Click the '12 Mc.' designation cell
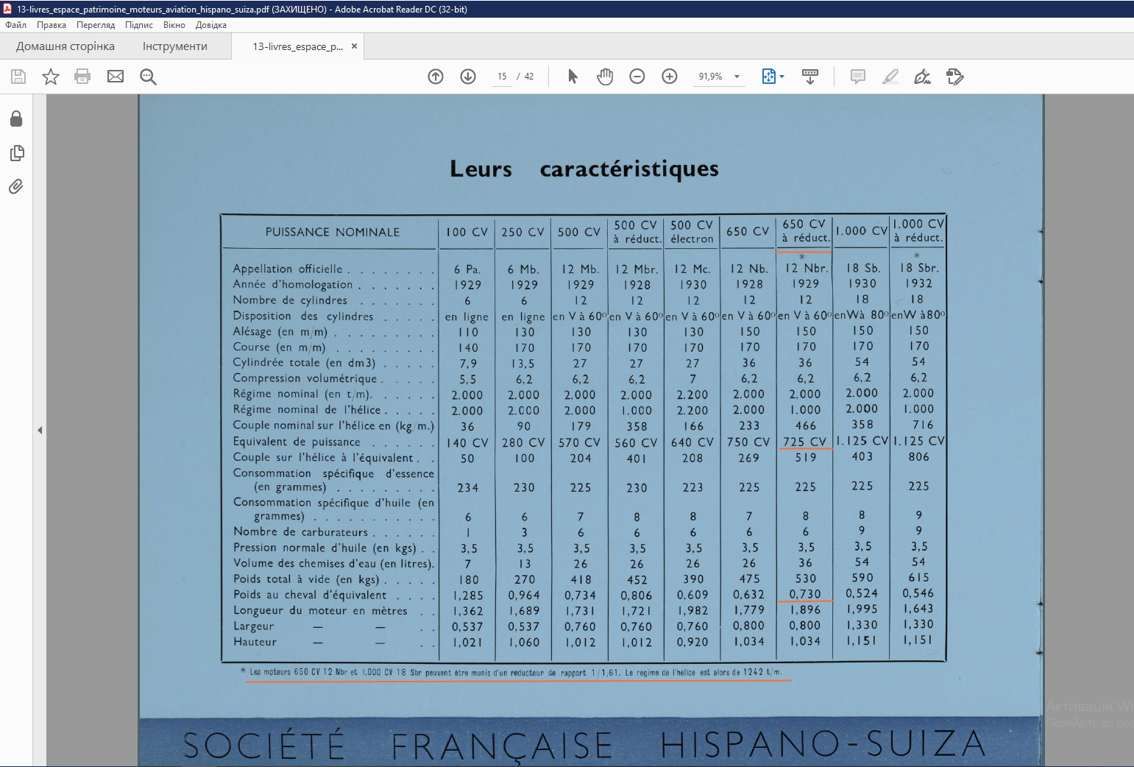 tap(692, 269)
